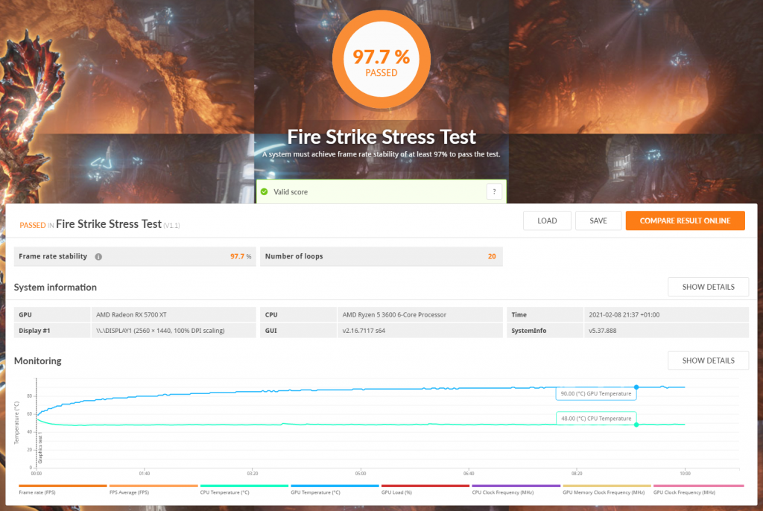763x511 pixels.
Task: Expand System information with Show Details
Action: [707, 286]
